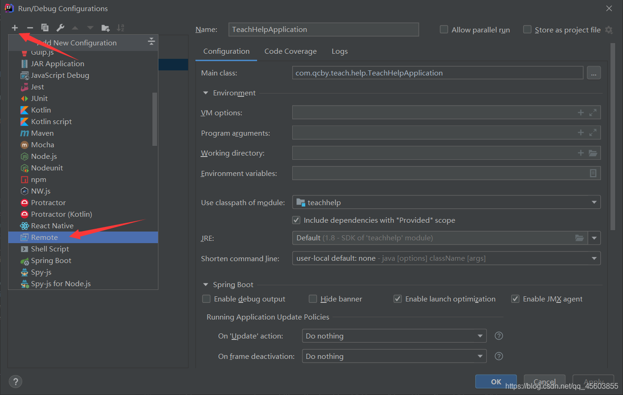Choose Maven from the configuration list
Image resolution: width=623 pixels, height=395 pixels.
[x=83, y=133]
